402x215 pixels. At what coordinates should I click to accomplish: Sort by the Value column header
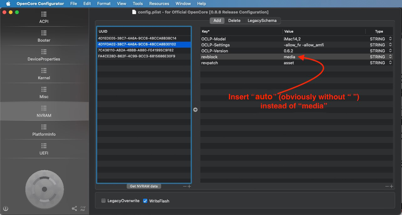tap(324, 31)
